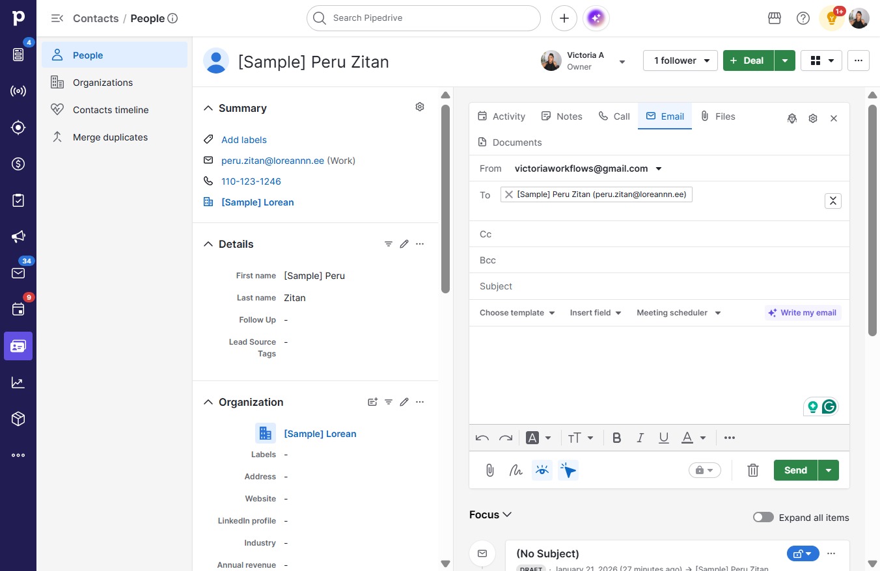Open Summary section settings gear

click(420, 107)
